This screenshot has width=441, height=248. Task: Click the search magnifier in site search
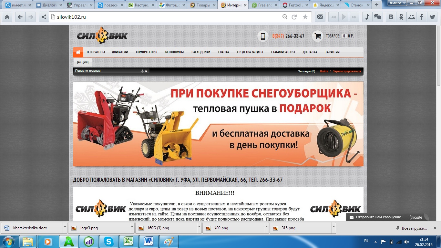pos(146,71)
